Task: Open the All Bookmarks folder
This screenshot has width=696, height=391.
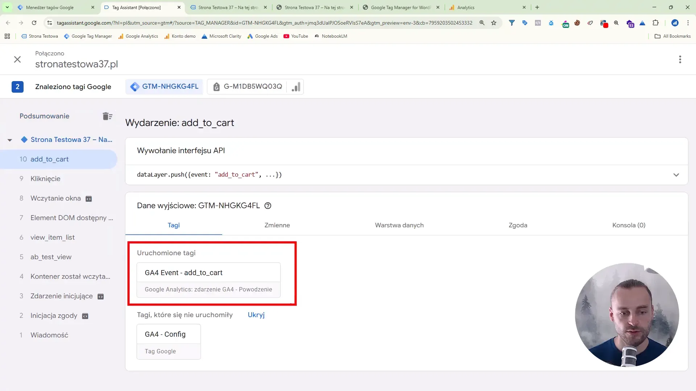Action: click(x=673, y=36)
